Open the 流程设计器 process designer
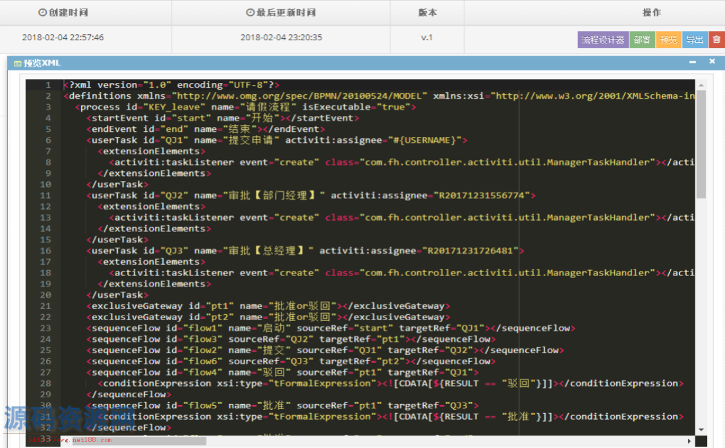This screenshot has width=725, height=448. tap(602, 40)
